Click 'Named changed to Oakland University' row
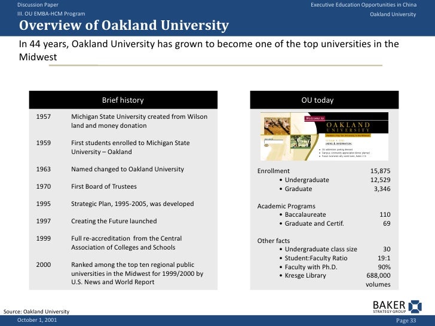Viewport: 435px width, 326px height. click(127, 169)
